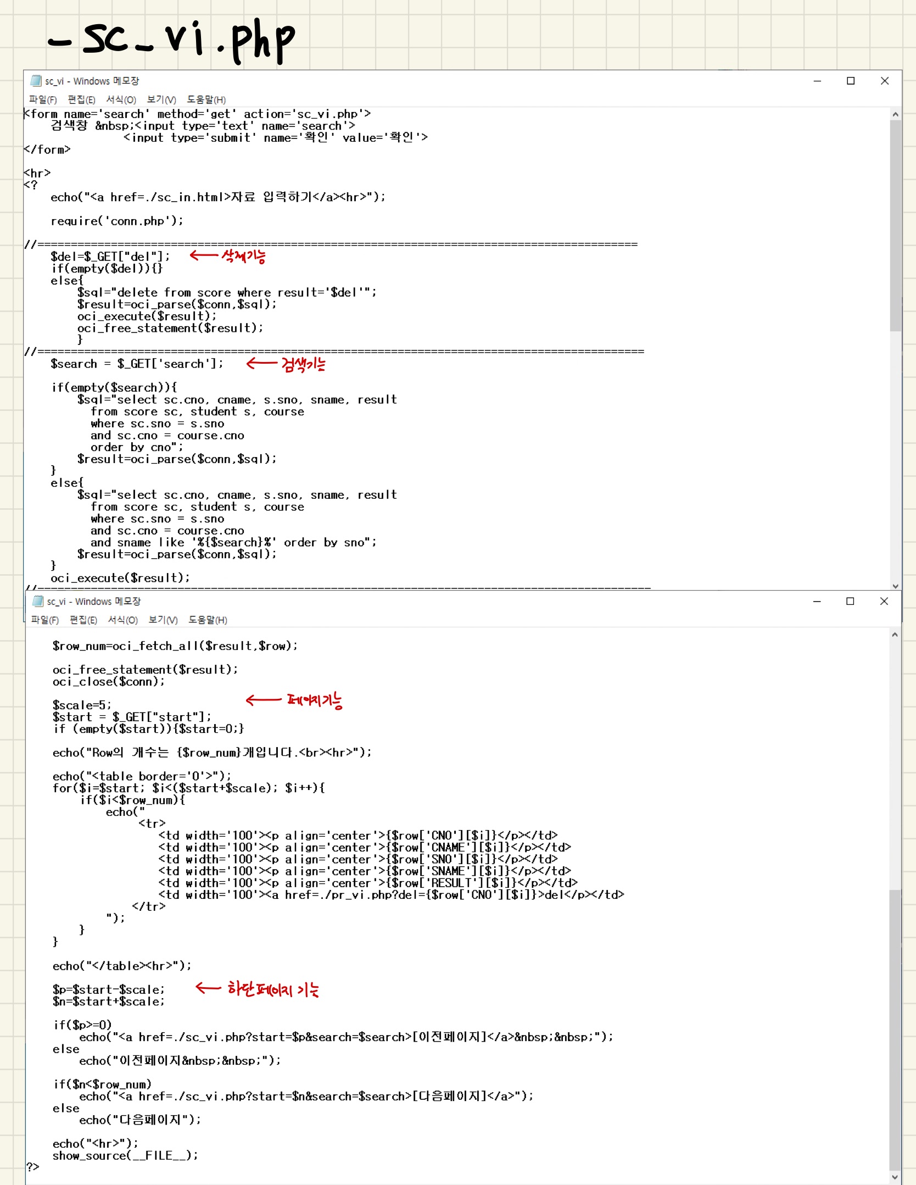Open the 도움말(H) menu in top Notepad window
916x1185 pixels.
206,99
